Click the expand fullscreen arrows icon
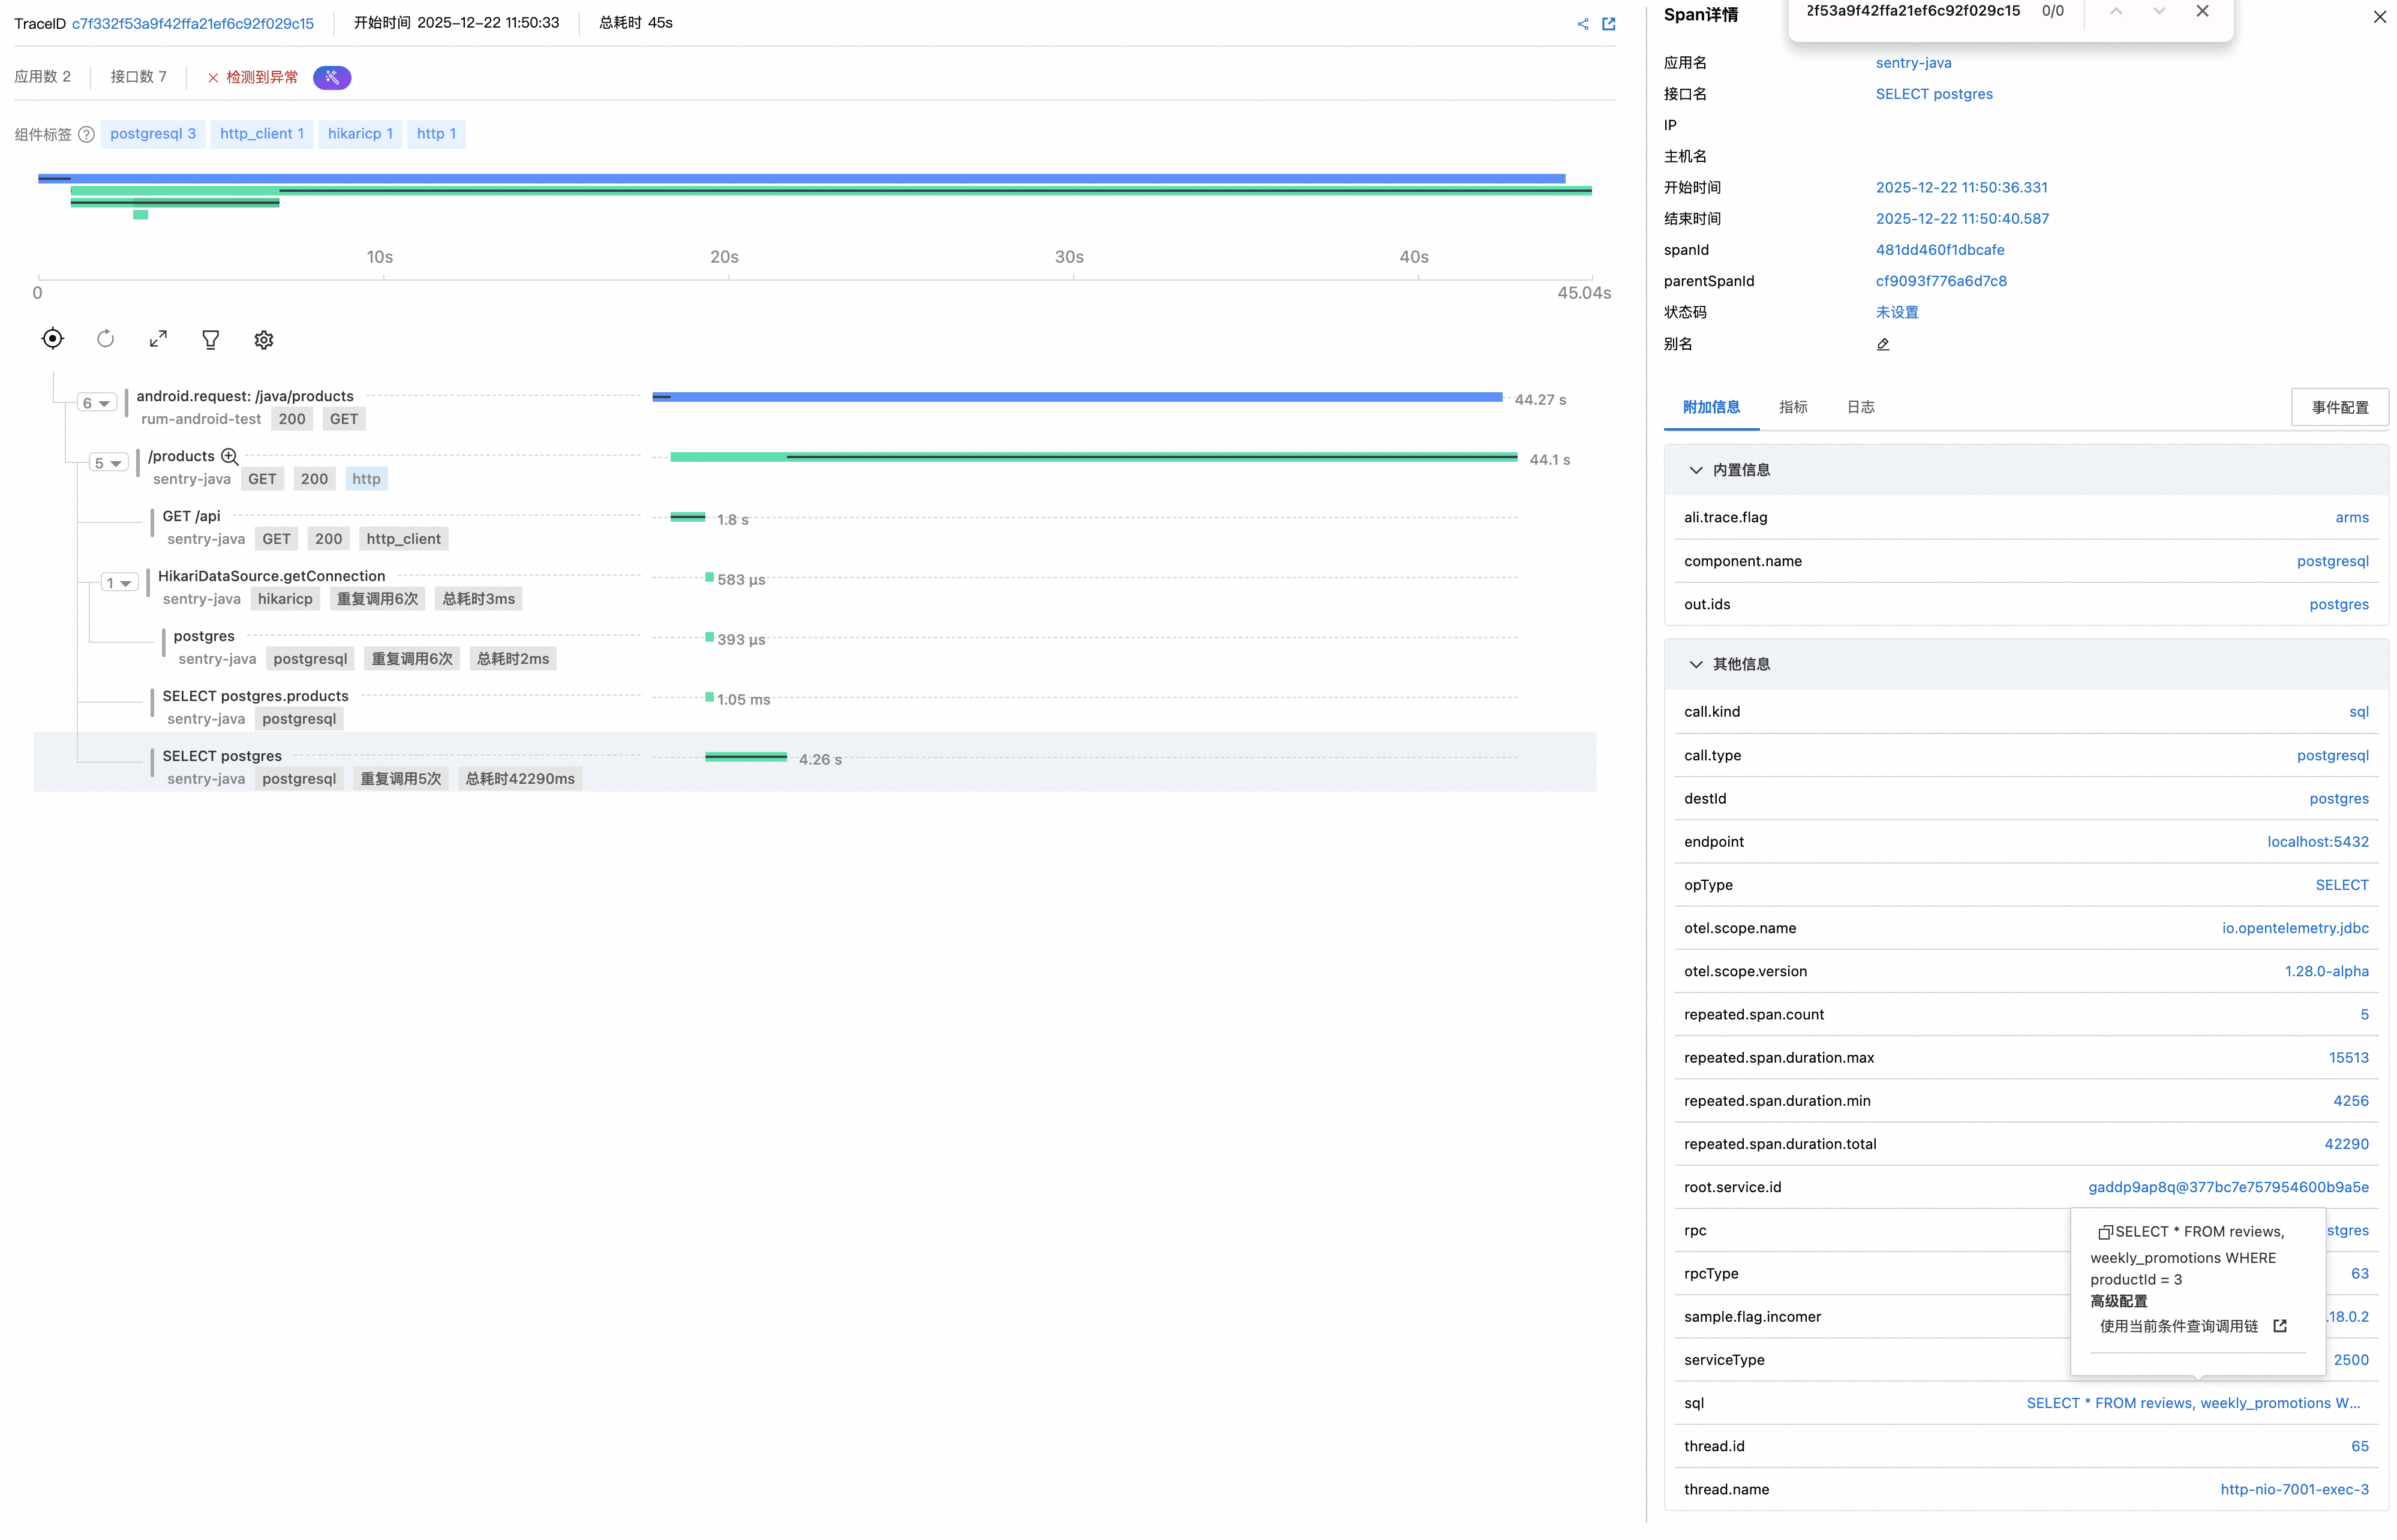The image size is (2397, 1540). 158,339
